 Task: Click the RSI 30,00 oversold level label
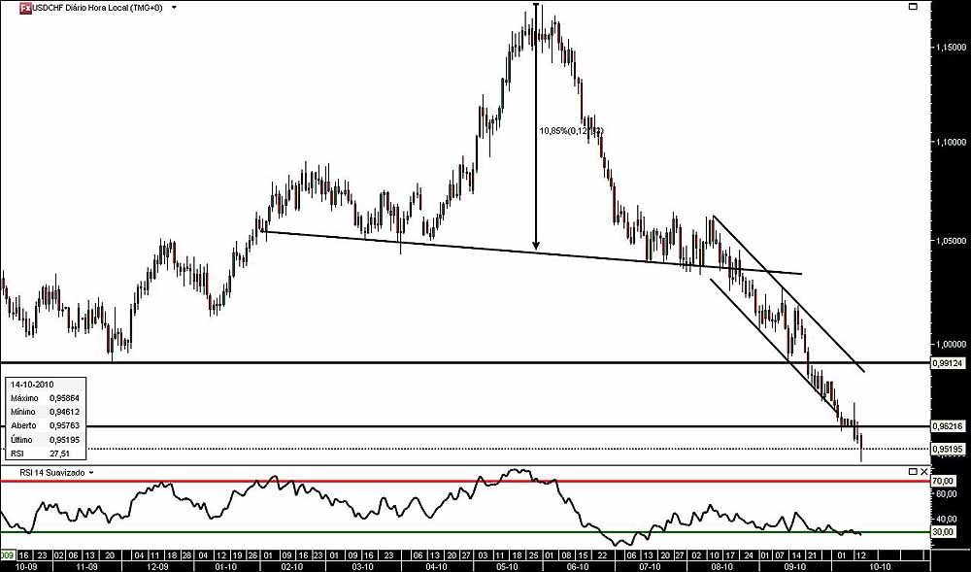(941, 532)
